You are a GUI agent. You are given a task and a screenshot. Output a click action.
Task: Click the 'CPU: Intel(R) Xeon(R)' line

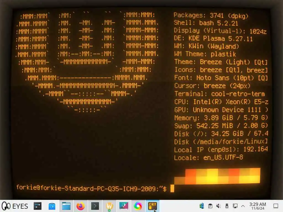tap(221, 102)
